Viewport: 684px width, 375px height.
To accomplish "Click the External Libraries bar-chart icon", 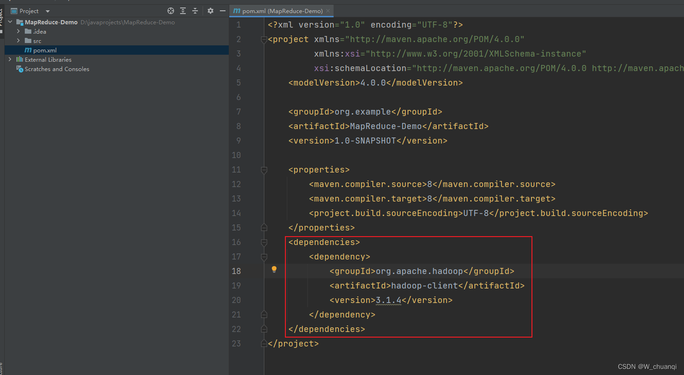I will pos(20,59).
